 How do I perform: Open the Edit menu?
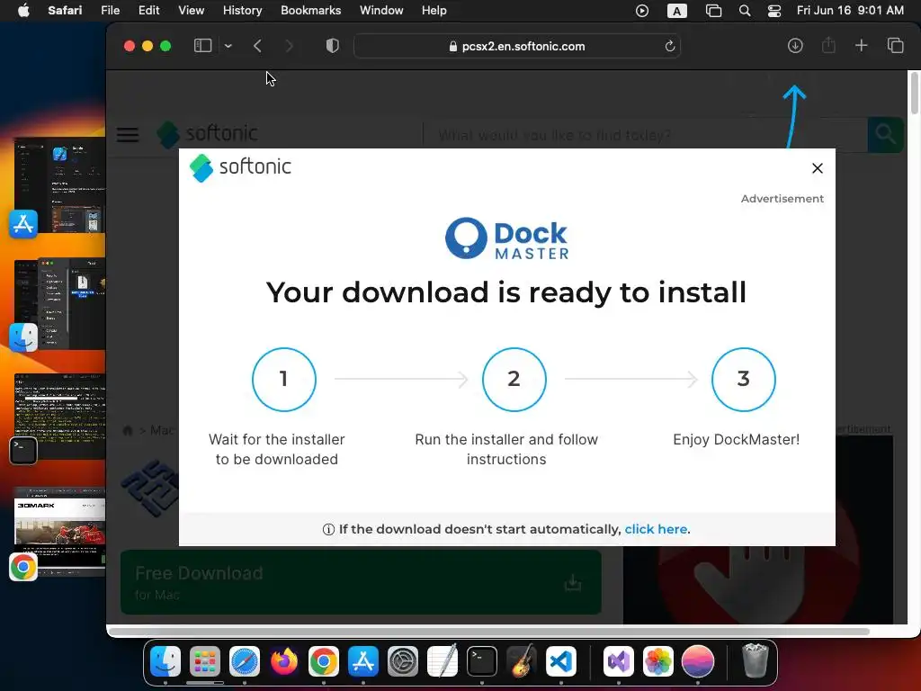(148, 11)
